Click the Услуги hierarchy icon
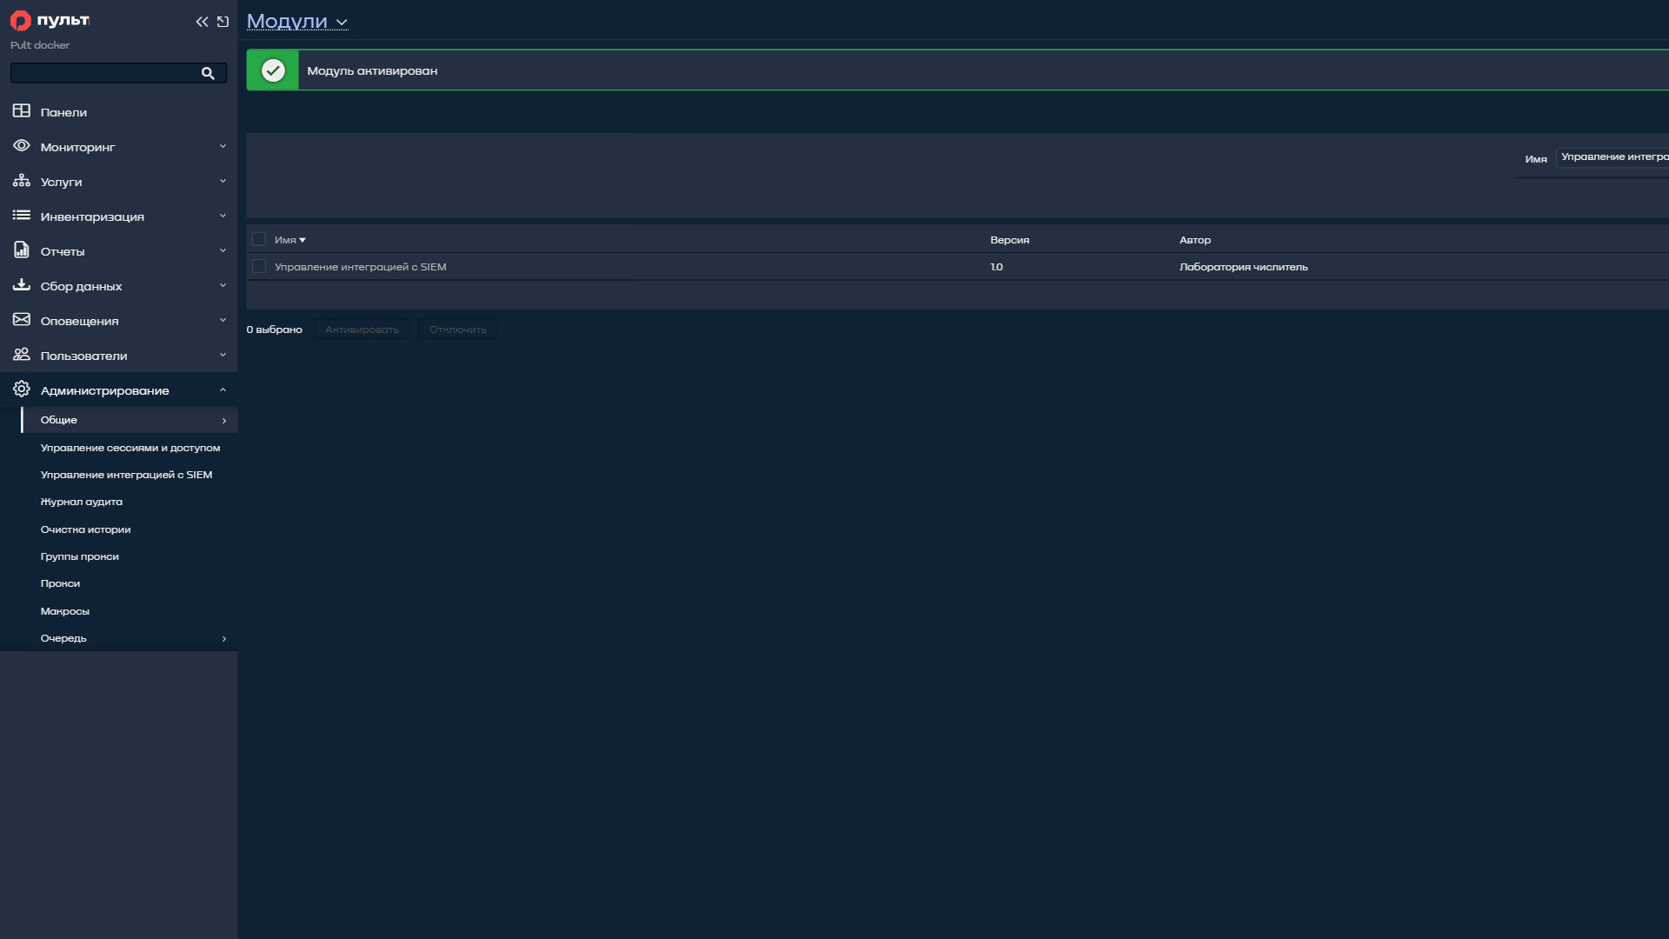 click(22, 181)
